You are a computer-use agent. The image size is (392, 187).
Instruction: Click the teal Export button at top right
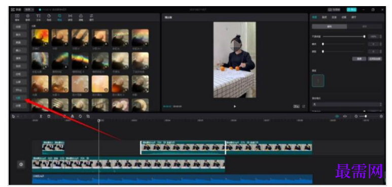[351, 10]
